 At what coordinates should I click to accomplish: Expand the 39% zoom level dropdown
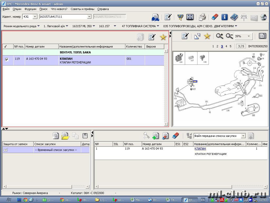click(249, 36)
